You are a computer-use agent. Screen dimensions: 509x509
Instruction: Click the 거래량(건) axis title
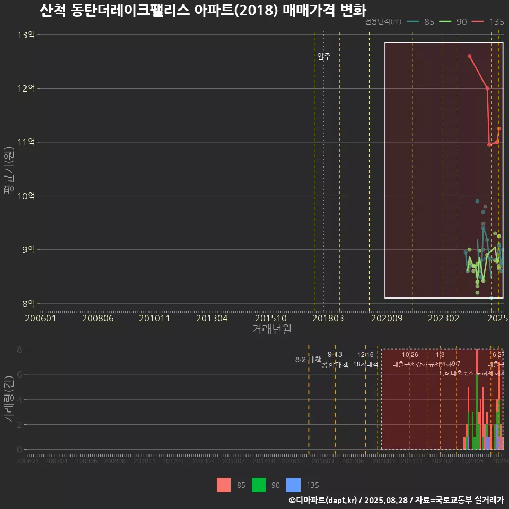pyautogui.click(x=9, y=399)
